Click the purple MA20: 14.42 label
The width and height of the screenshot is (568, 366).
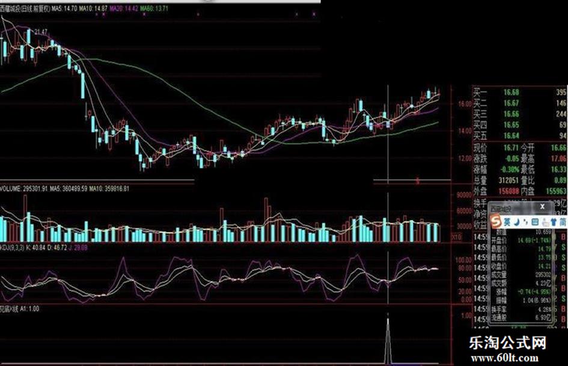[124, 8]
